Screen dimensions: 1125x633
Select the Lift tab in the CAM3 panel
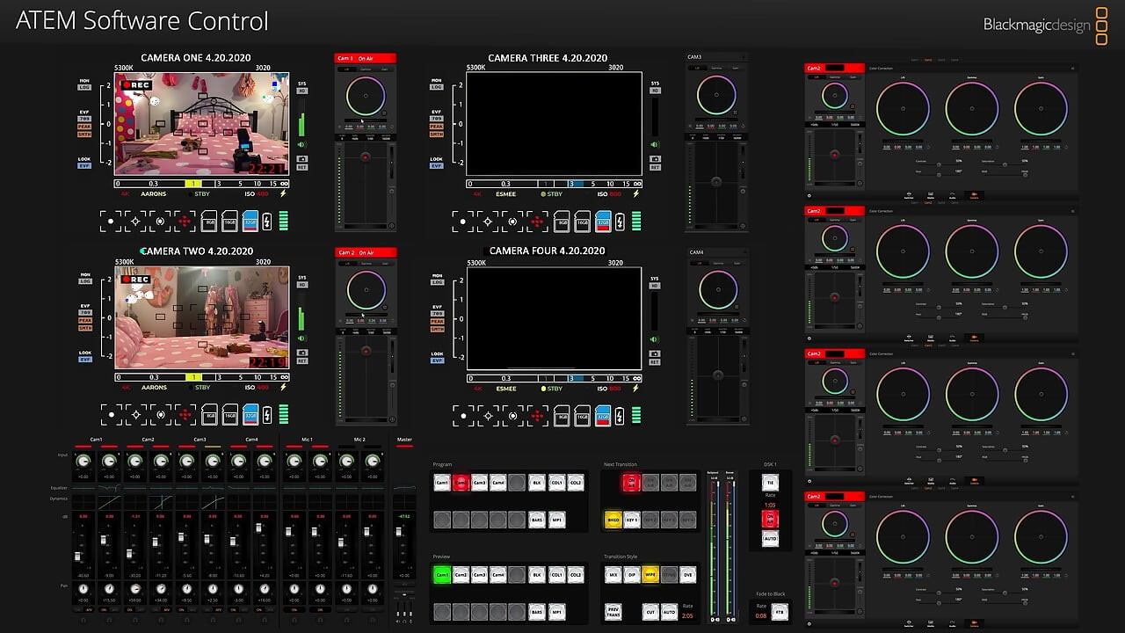(x=698, y=68)
